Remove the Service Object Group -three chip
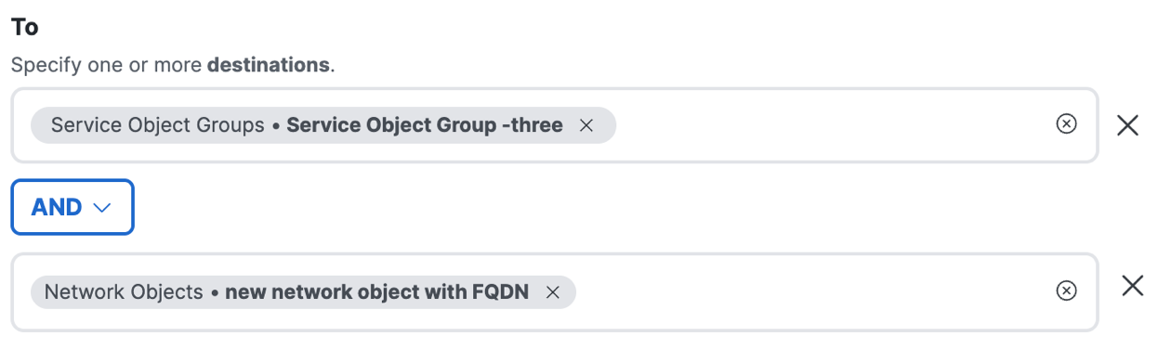The image size is (1158, 349). click(x=586, y=125)
